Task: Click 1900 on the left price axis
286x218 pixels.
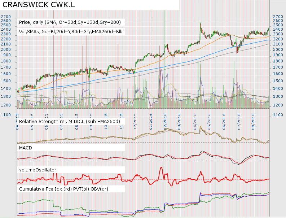Action: (x=6, y=55)
